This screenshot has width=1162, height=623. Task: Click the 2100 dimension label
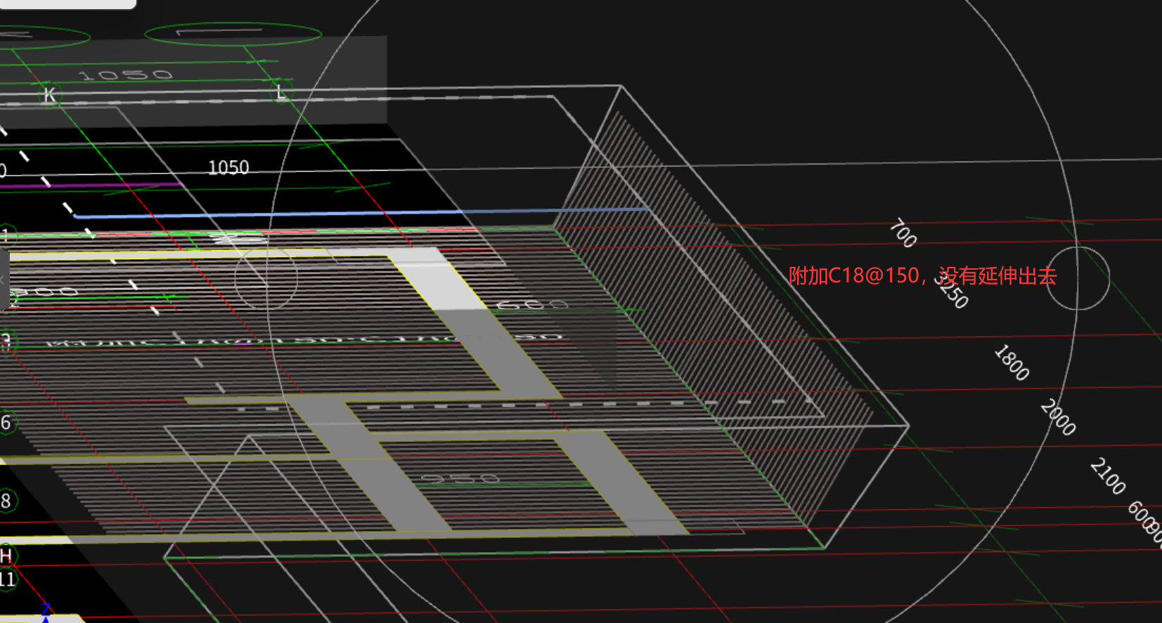click(1108, 476)
